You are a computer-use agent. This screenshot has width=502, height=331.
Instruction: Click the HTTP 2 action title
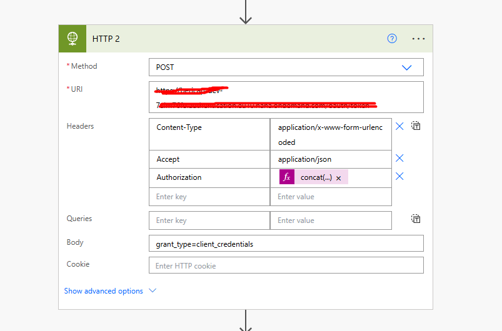106,39
